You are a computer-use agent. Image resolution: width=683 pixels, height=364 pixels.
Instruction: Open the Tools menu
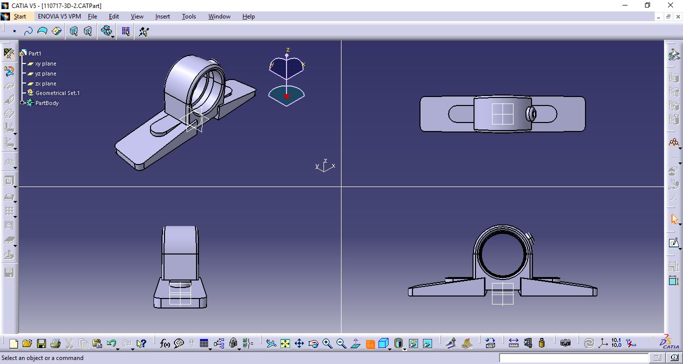(x=188, y=16)
